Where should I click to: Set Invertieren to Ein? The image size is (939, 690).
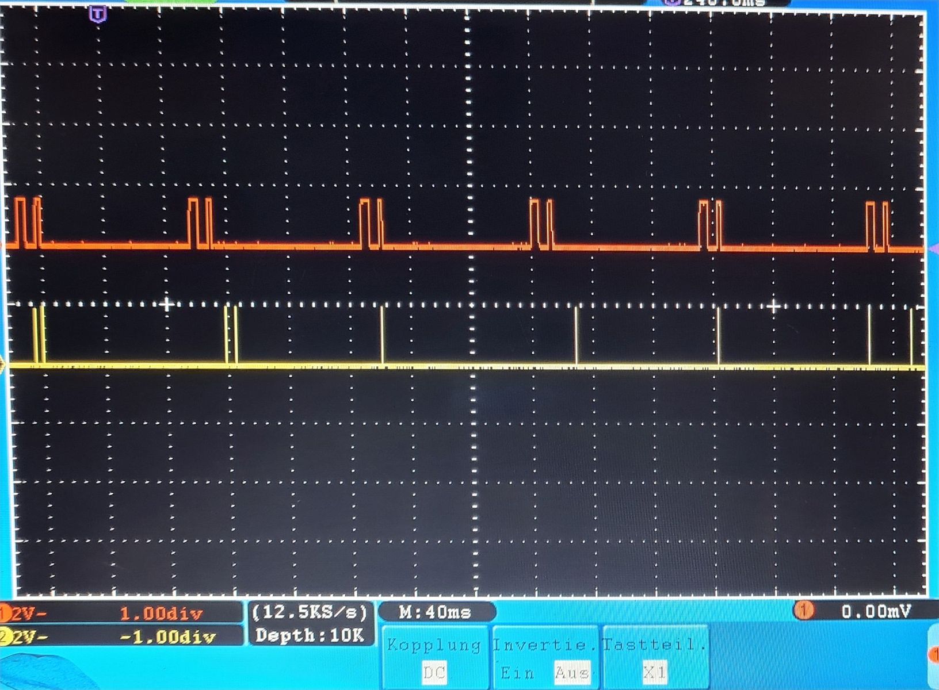(517, 672)
